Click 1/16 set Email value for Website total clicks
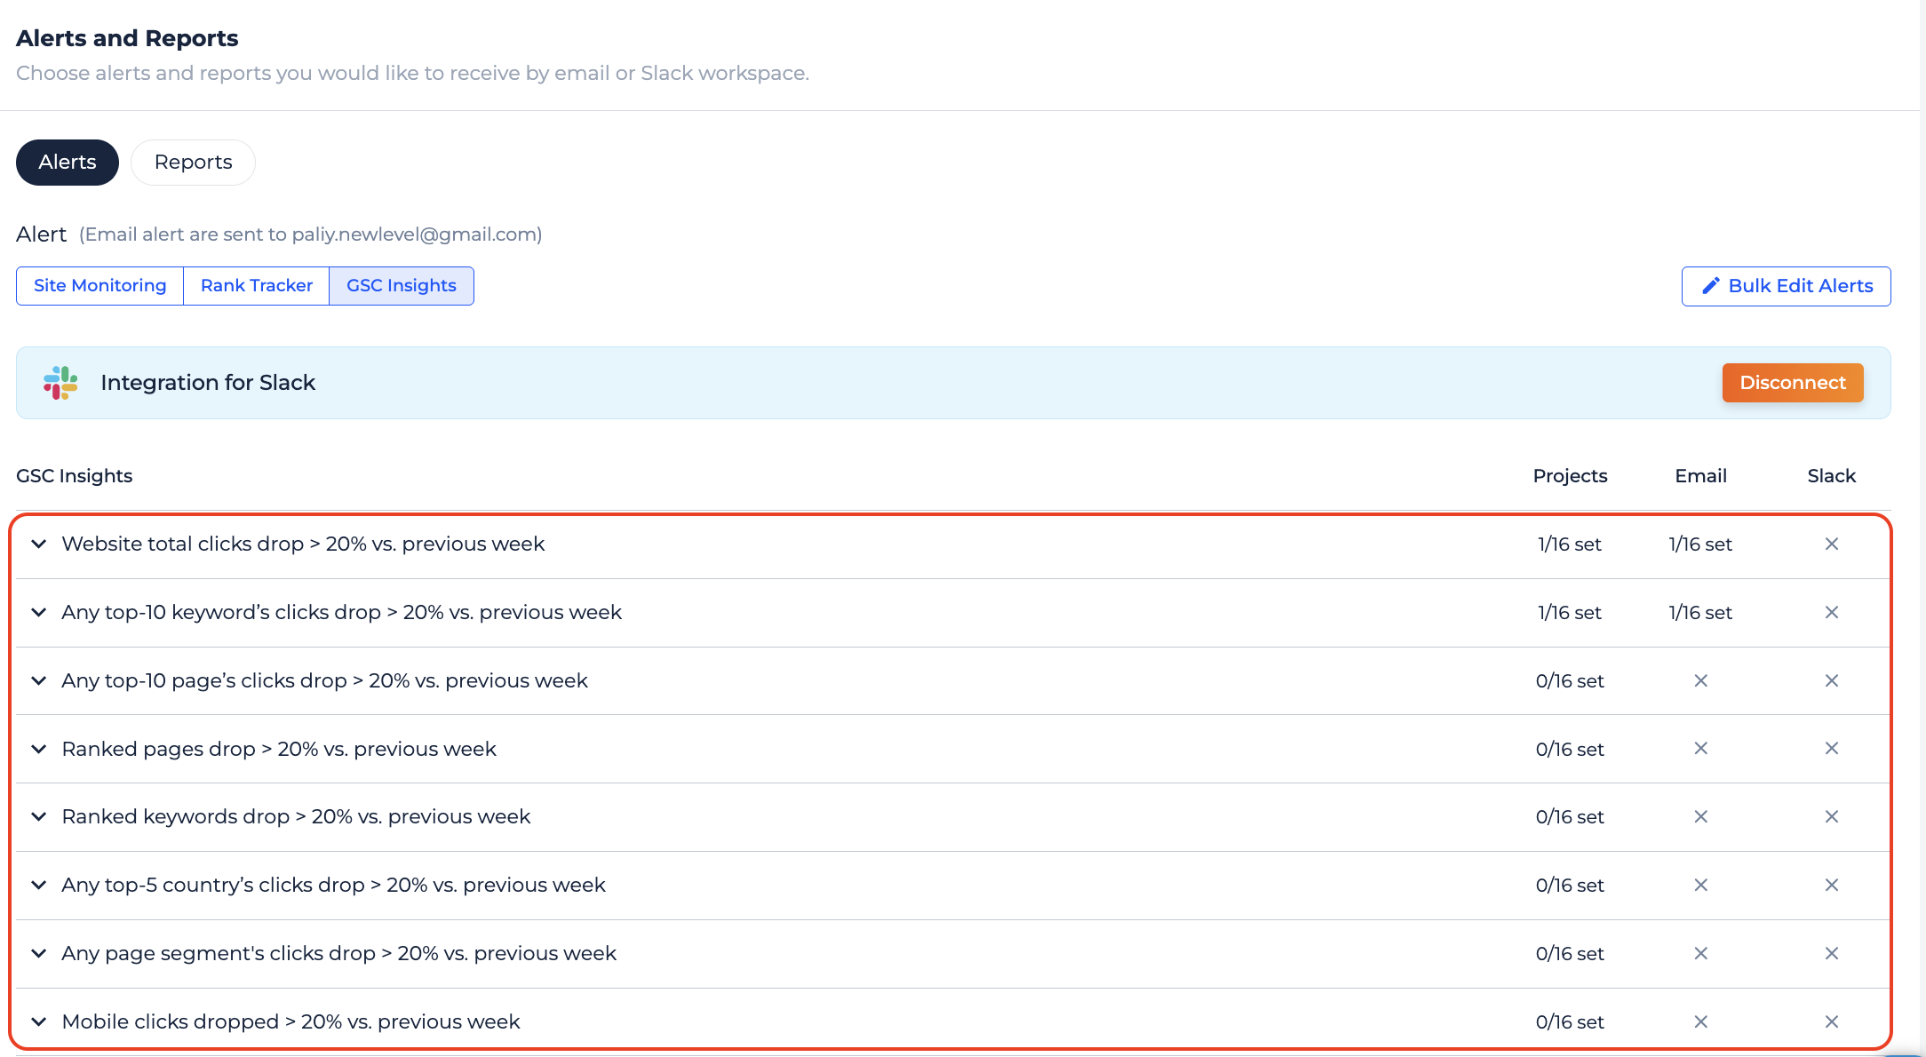The image size is (1926, 1057). point(1699,544)
